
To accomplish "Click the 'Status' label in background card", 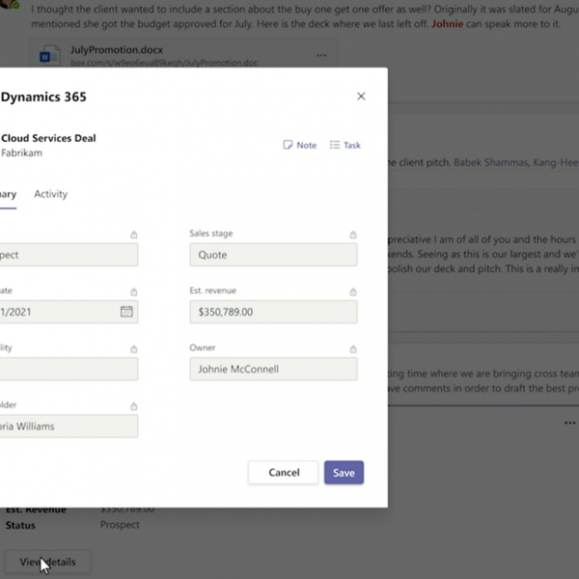I will 20,525.
